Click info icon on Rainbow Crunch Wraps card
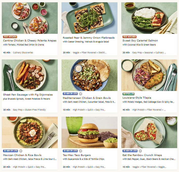Viewport: 179px width, 172px height. coord(140,151)
